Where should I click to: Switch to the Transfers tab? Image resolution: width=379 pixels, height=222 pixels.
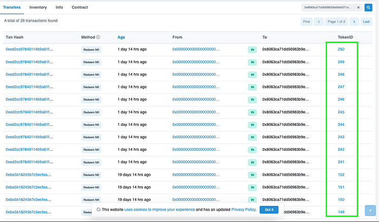[11, 7]
